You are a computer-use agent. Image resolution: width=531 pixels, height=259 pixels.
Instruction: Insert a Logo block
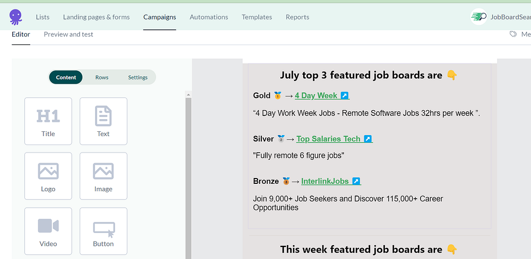tap(48, 176)
